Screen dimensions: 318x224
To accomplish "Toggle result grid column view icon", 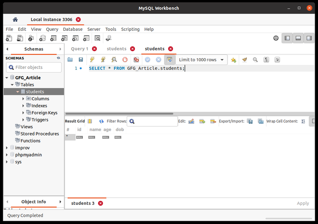I will click(90, 121).
